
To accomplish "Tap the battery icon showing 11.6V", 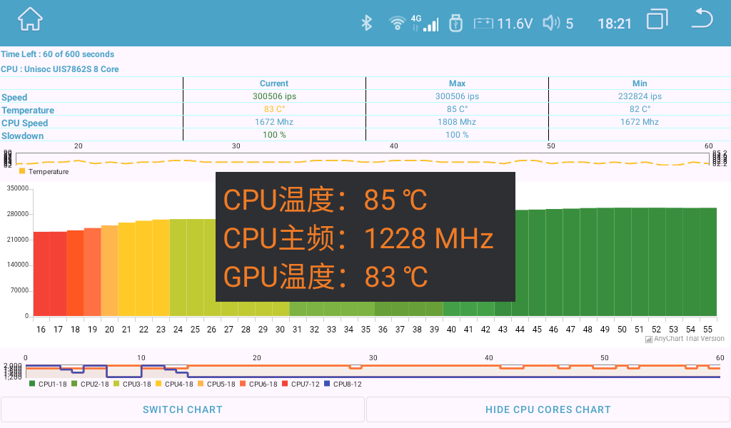I will [483, 23].
